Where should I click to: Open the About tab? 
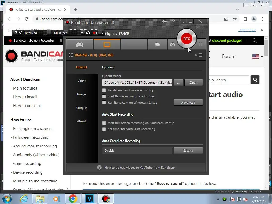[x=82, y=121]
